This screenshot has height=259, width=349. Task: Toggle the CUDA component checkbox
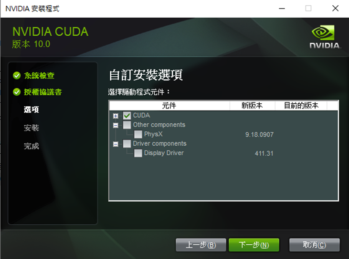(x=127, y=115)
